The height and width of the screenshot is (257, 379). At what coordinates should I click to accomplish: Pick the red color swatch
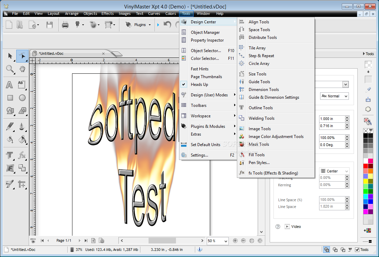point(365,166)
